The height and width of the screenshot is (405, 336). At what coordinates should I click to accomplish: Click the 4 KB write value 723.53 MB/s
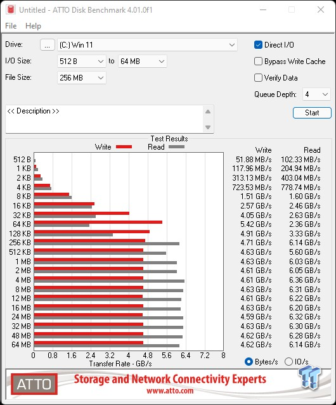[x=252, y=187]
